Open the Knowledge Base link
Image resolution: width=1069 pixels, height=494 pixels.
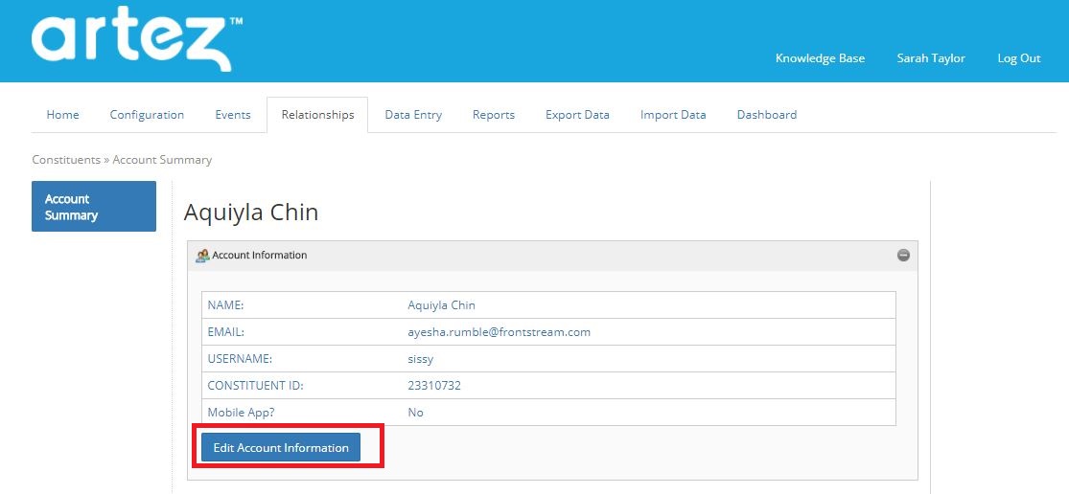(x=820, y=58)
